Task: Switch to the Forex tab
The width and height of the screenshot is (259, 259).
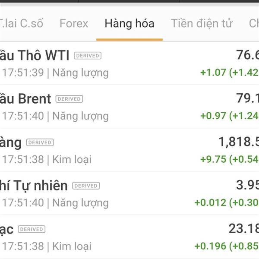Action: [74, 23]
